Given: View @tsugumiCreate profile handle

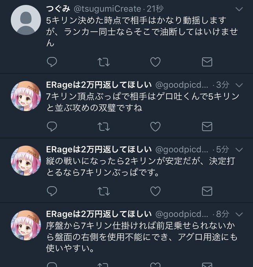Looking at the screenshot, I should click(107, 9).
